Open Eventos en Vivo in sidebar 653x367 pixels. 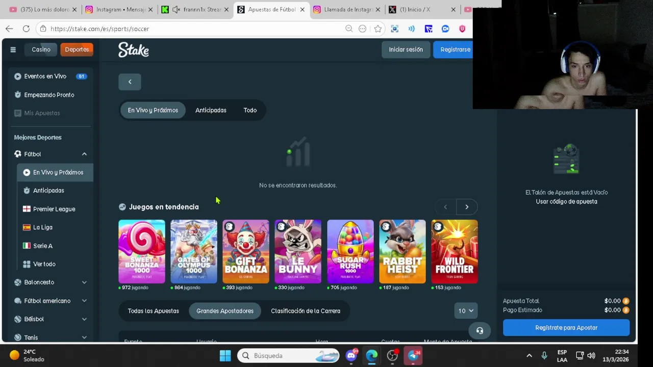coord(51,76)
